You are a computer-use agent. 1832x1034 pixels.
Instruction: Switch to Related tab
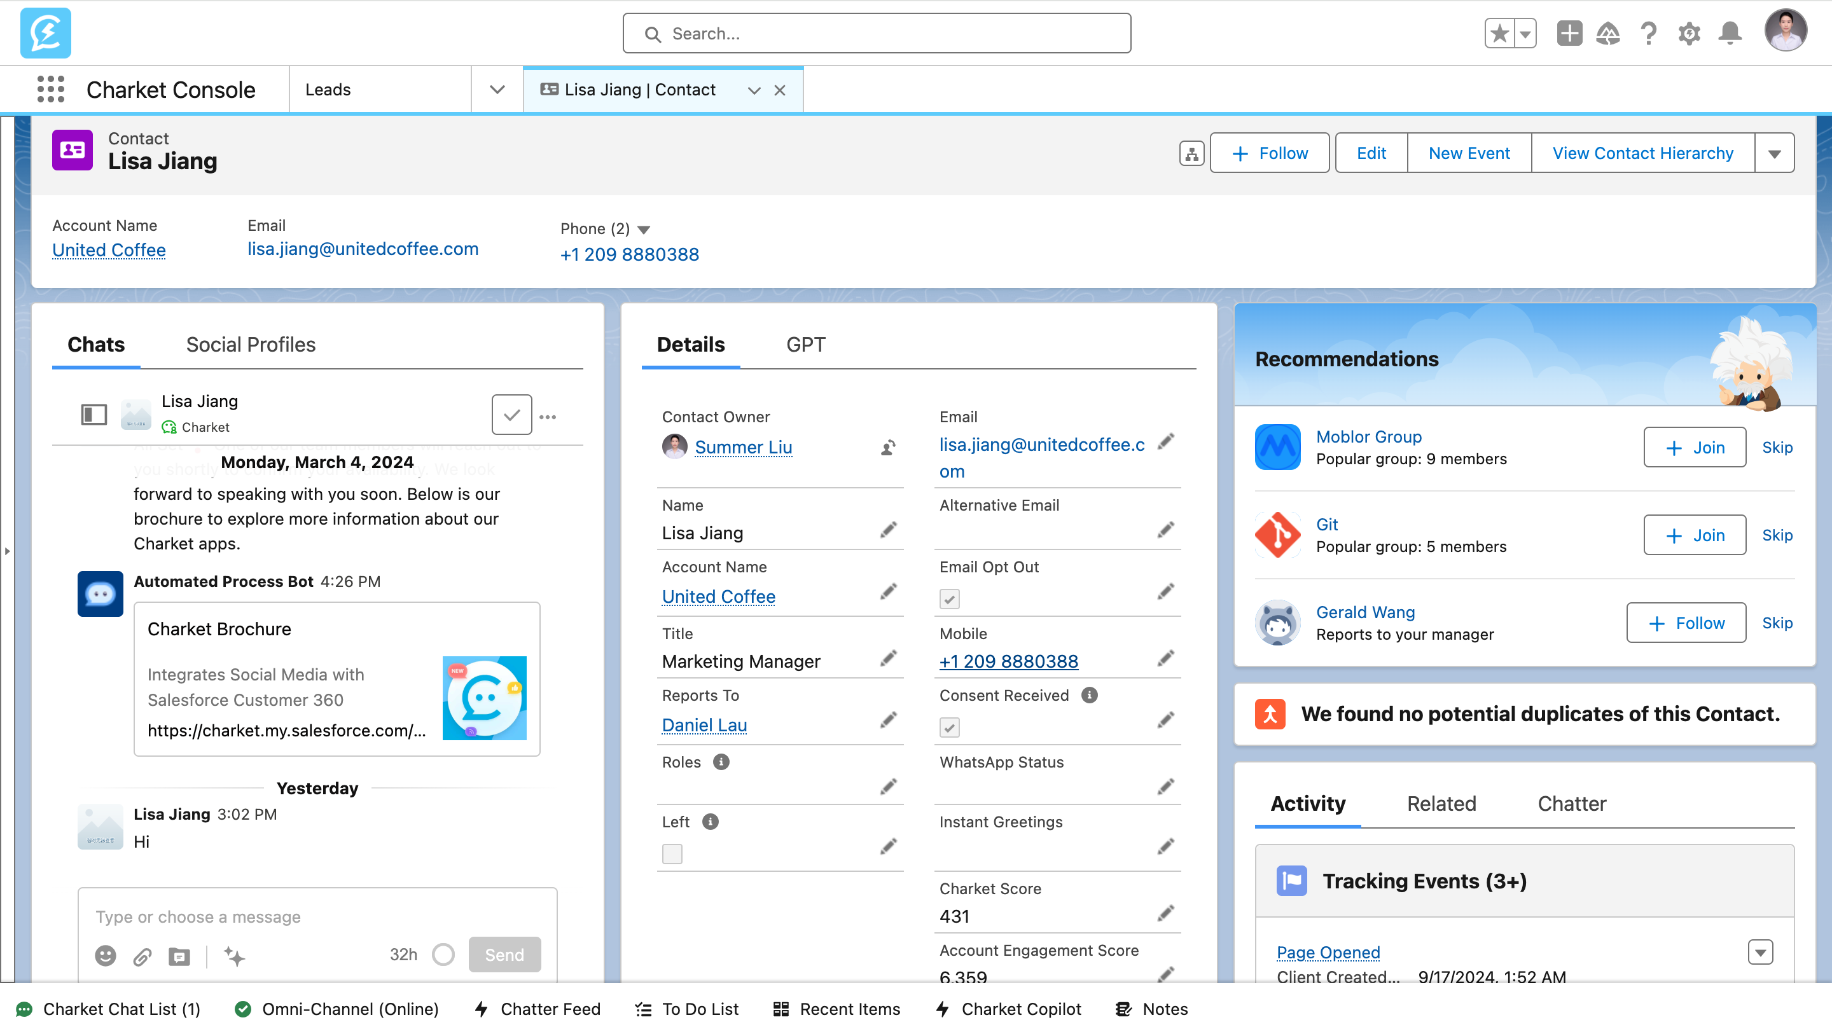coord(1441,803)
